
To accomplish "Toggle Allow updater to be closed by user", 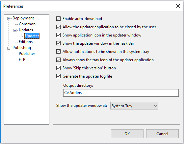I will click(59, 27).
